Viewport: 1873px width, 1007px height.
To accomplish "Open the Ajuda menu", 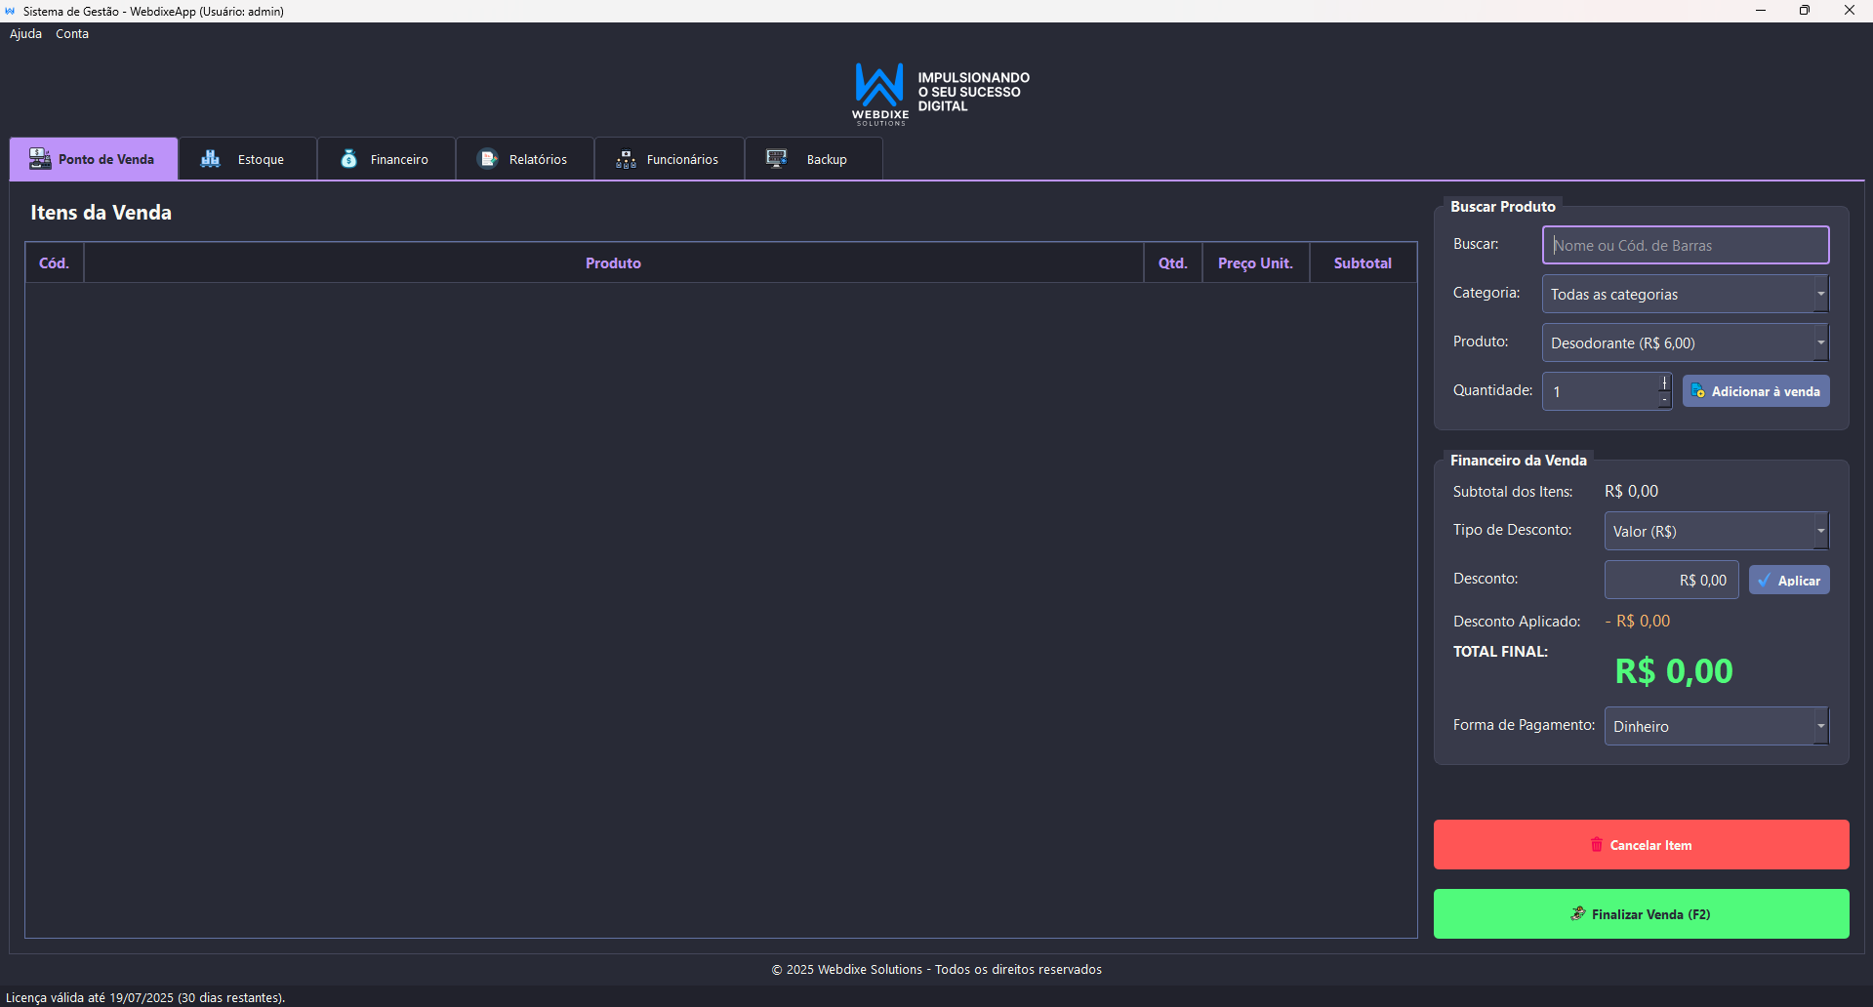I will click(x=25, y=33).
